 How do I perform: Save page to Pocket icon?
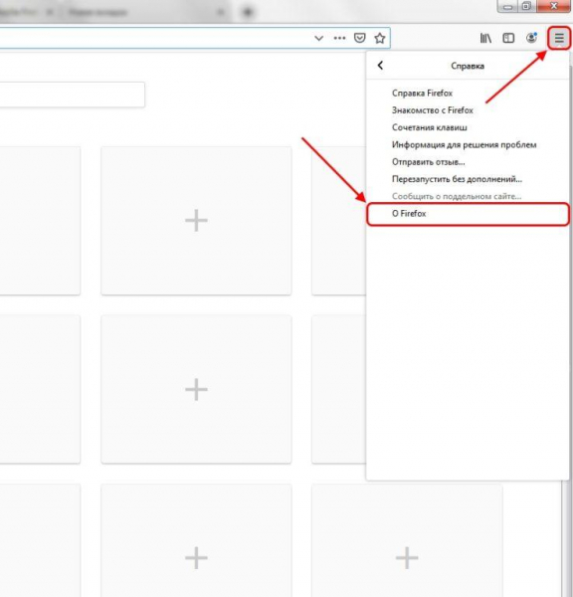click(359, 38)
